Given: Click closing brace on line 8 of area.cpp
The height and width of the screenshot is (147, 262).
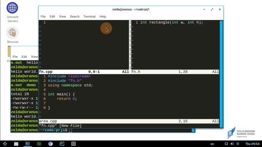Looking at the screenshot, I should [x=49, y=108].
